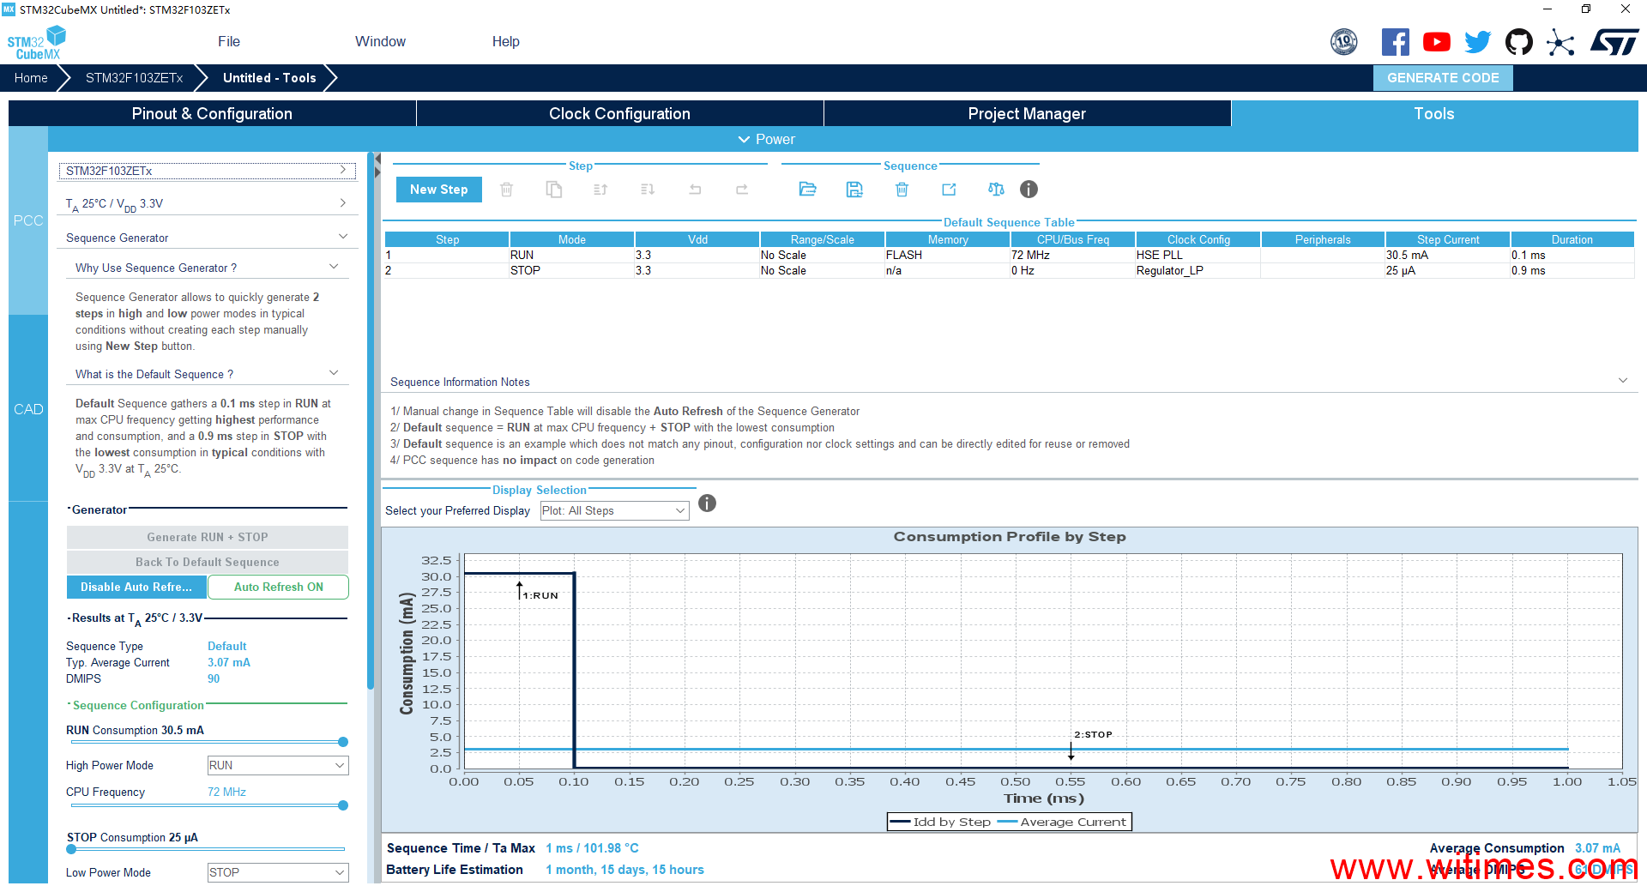Click the Step Current column header
This screenshot has height=892, width=1647.
(x=1448, y=239)
